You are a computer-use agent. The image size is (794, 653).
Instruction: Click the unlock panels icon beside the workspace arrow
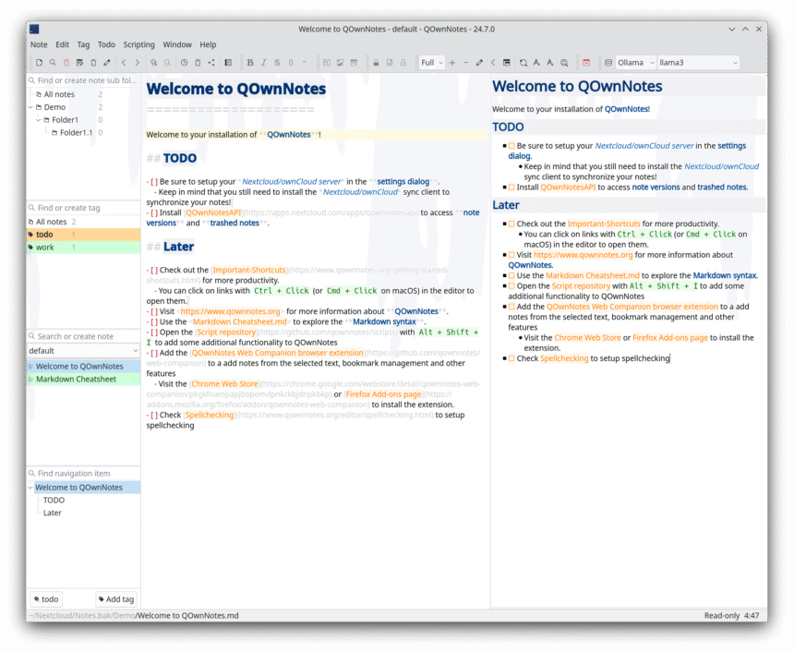pos(506,63)
